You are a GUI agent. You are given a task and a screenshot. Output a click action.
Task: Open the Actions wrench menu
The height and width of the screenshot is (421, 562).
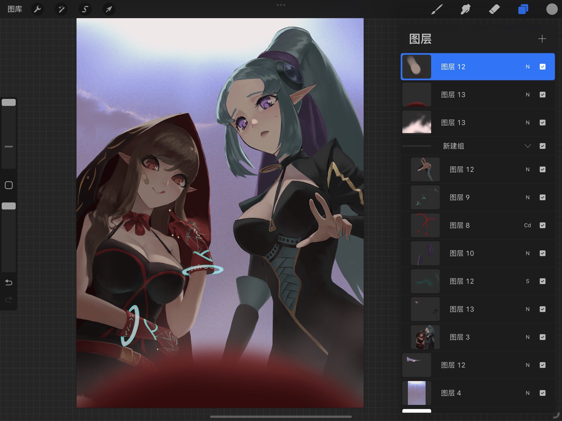(x=38, y=9)
